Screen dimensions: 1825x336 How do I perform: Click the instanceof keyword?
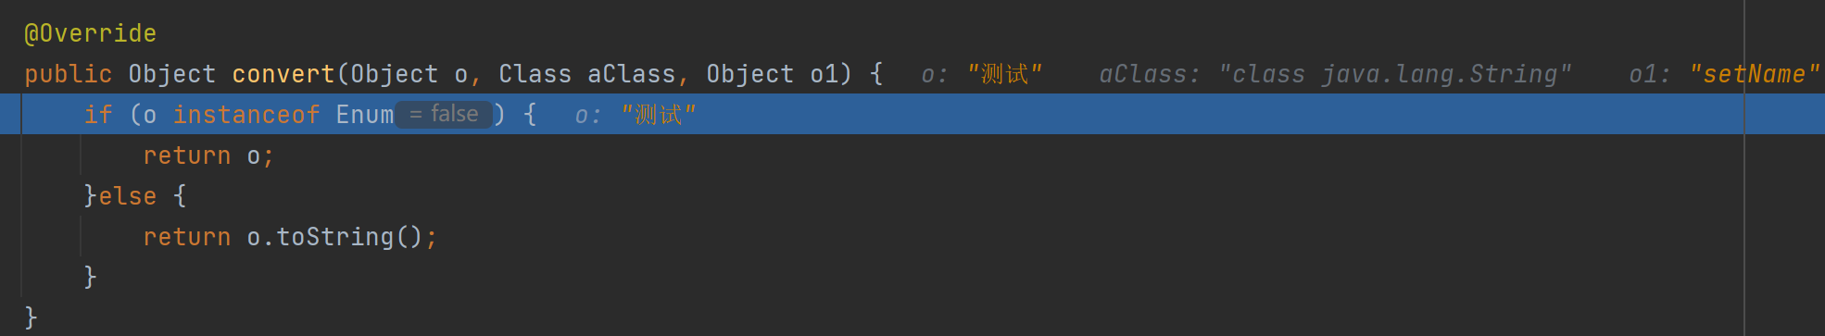coord(246,115)
